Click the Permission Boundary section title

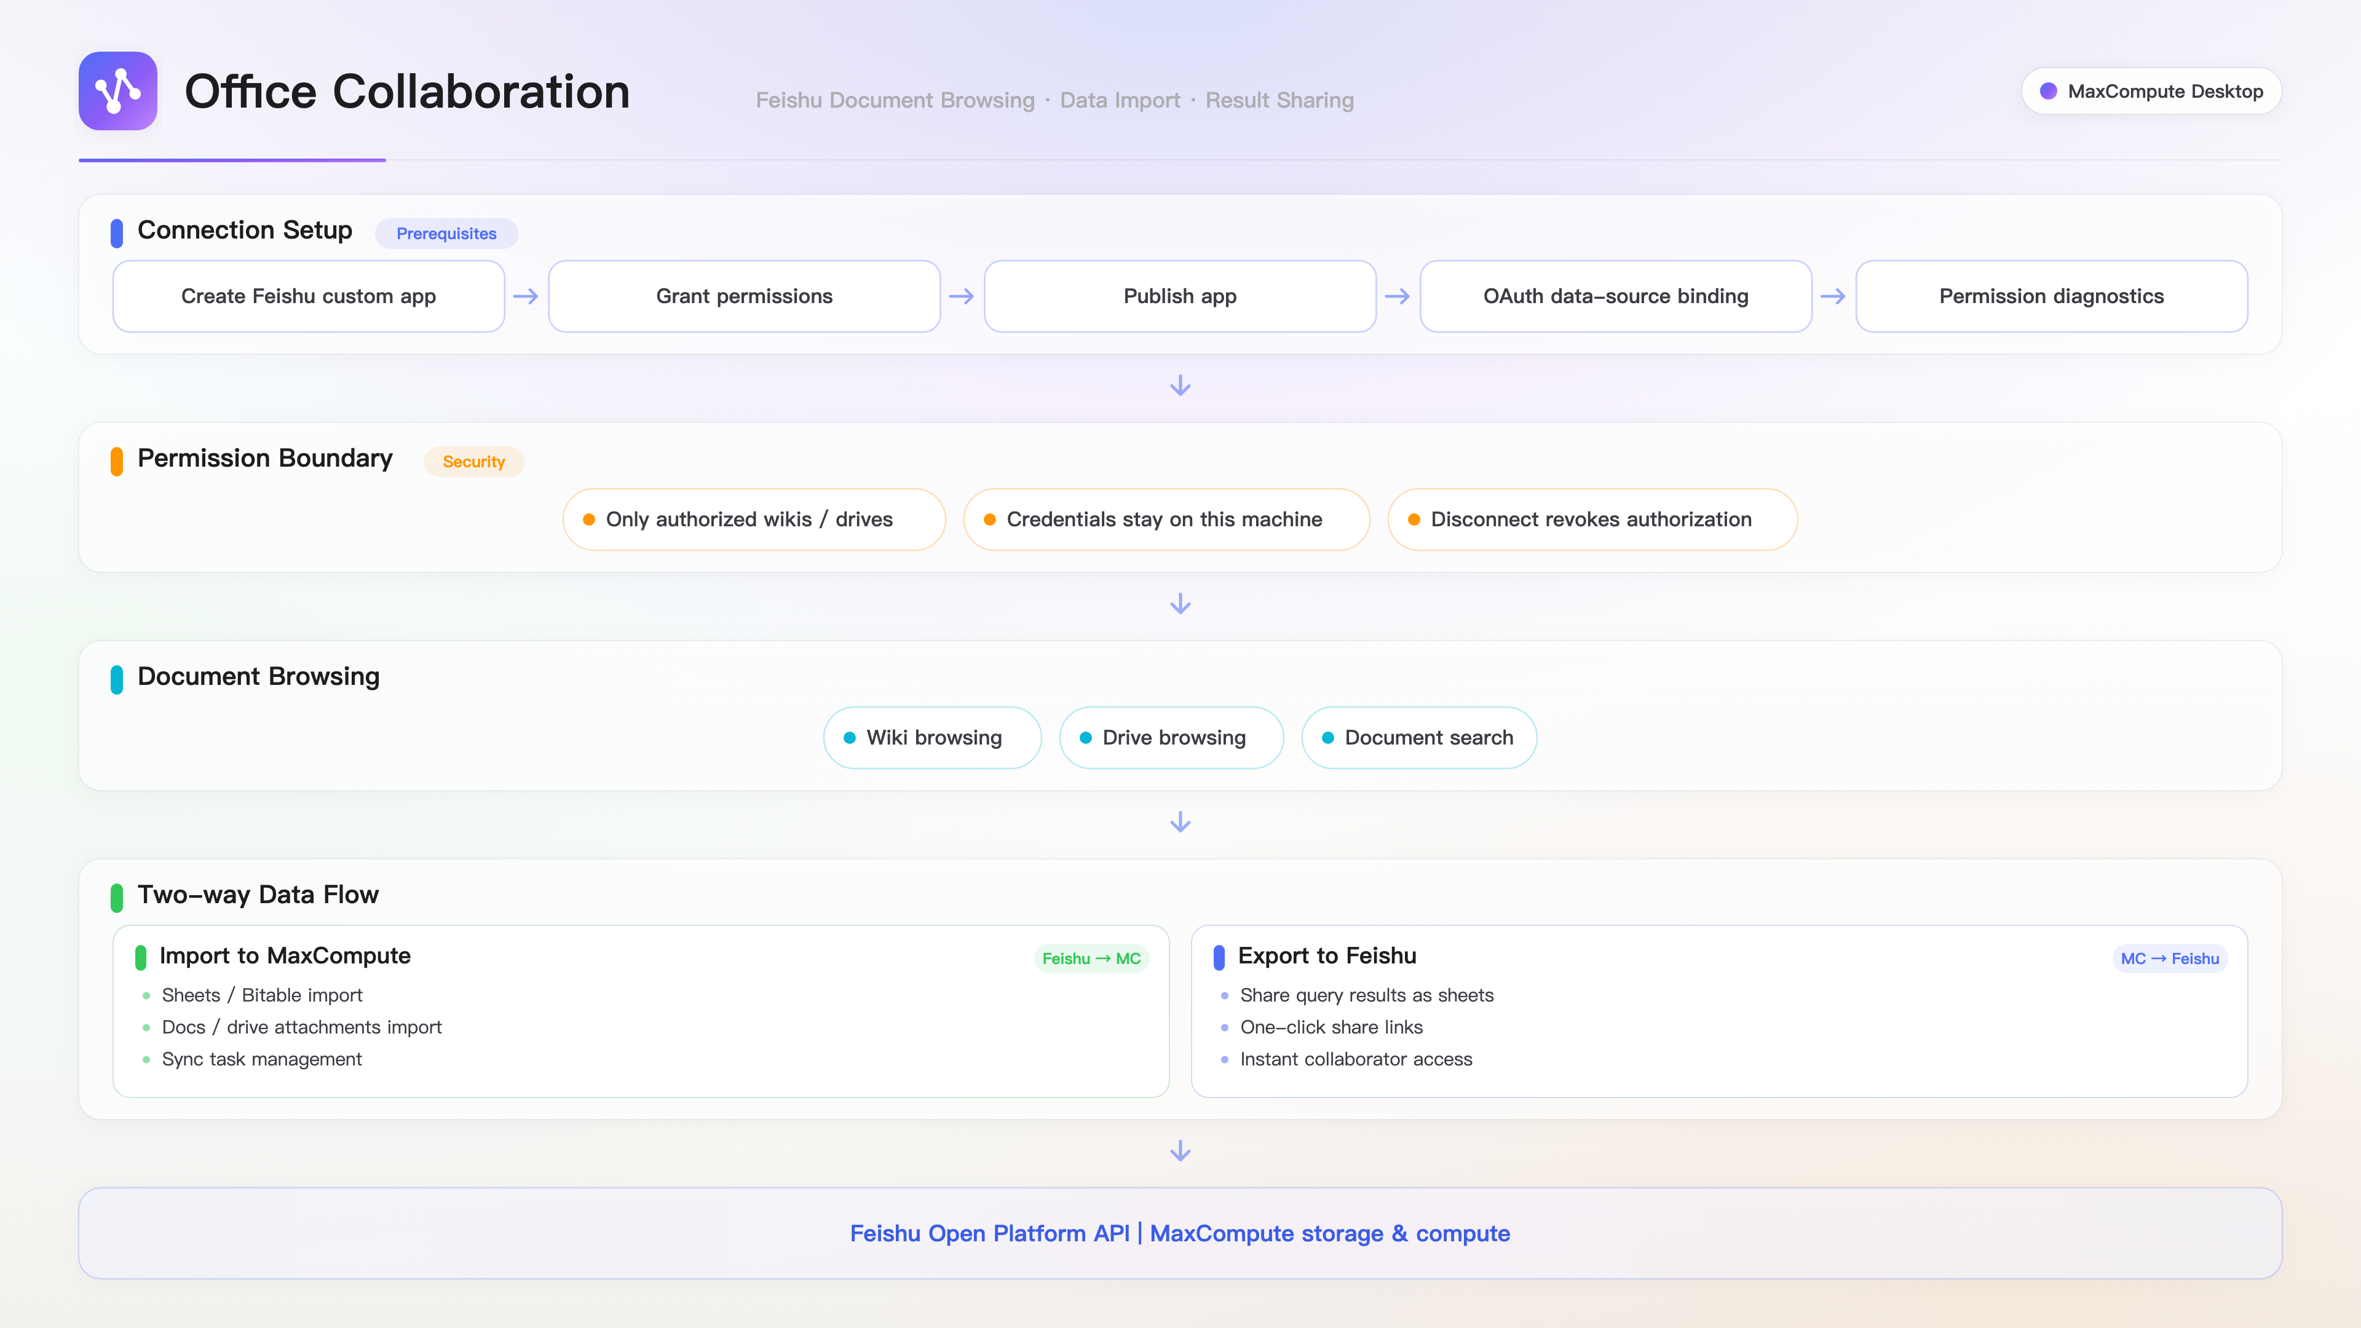coord(265,458)
